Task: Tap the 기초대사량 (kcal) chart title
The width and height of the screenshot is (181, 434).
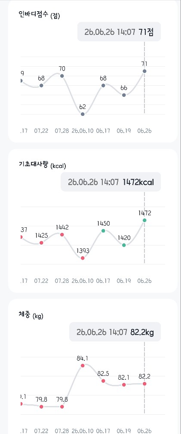Action: pos(42,165)
